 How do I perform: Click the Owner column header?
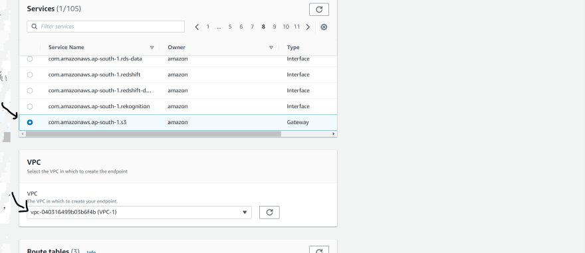click(176, 47)
